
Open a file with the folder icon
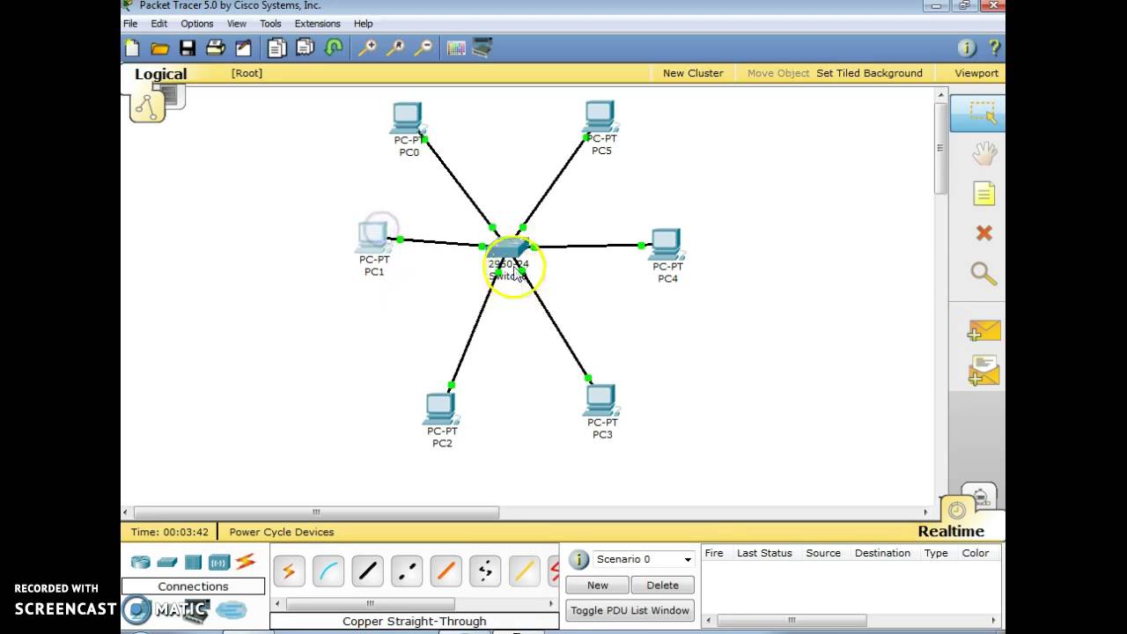point(159,48)
